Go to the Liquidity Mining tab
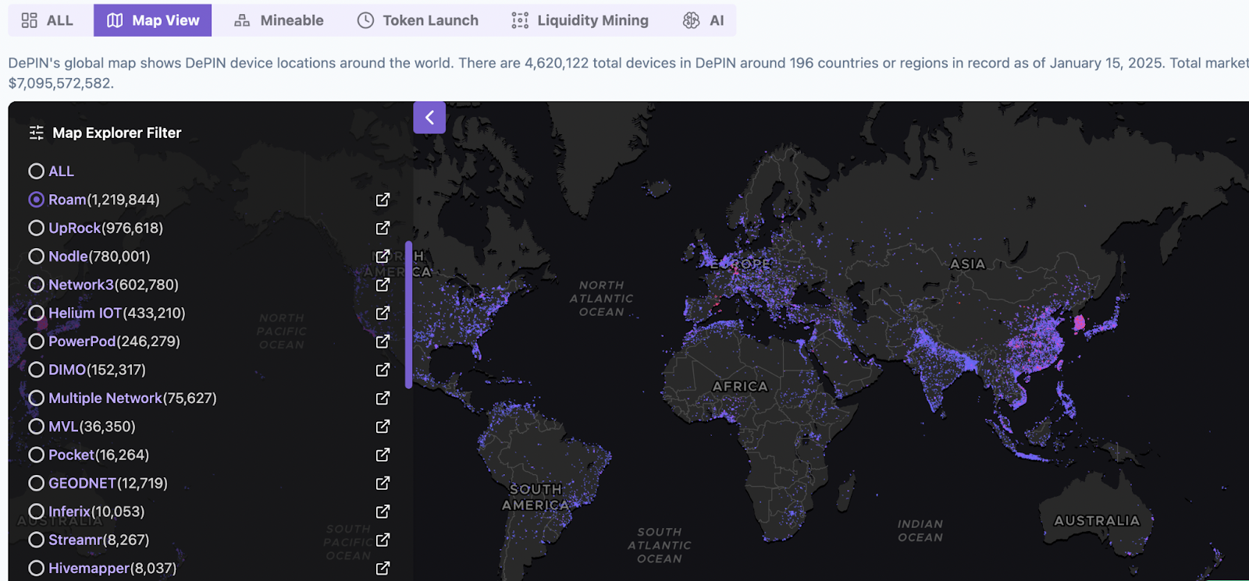Viewport: 1249px width, 581px height. coord(580,20)
